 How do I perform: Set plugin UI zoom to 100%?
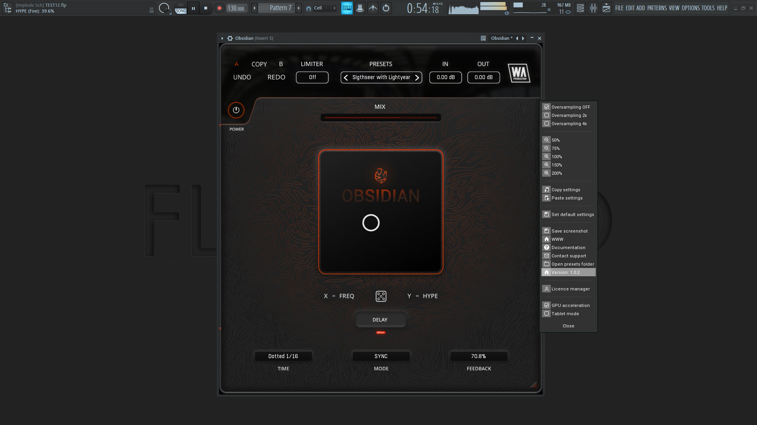pyautogui.click(x=569, y=157)
